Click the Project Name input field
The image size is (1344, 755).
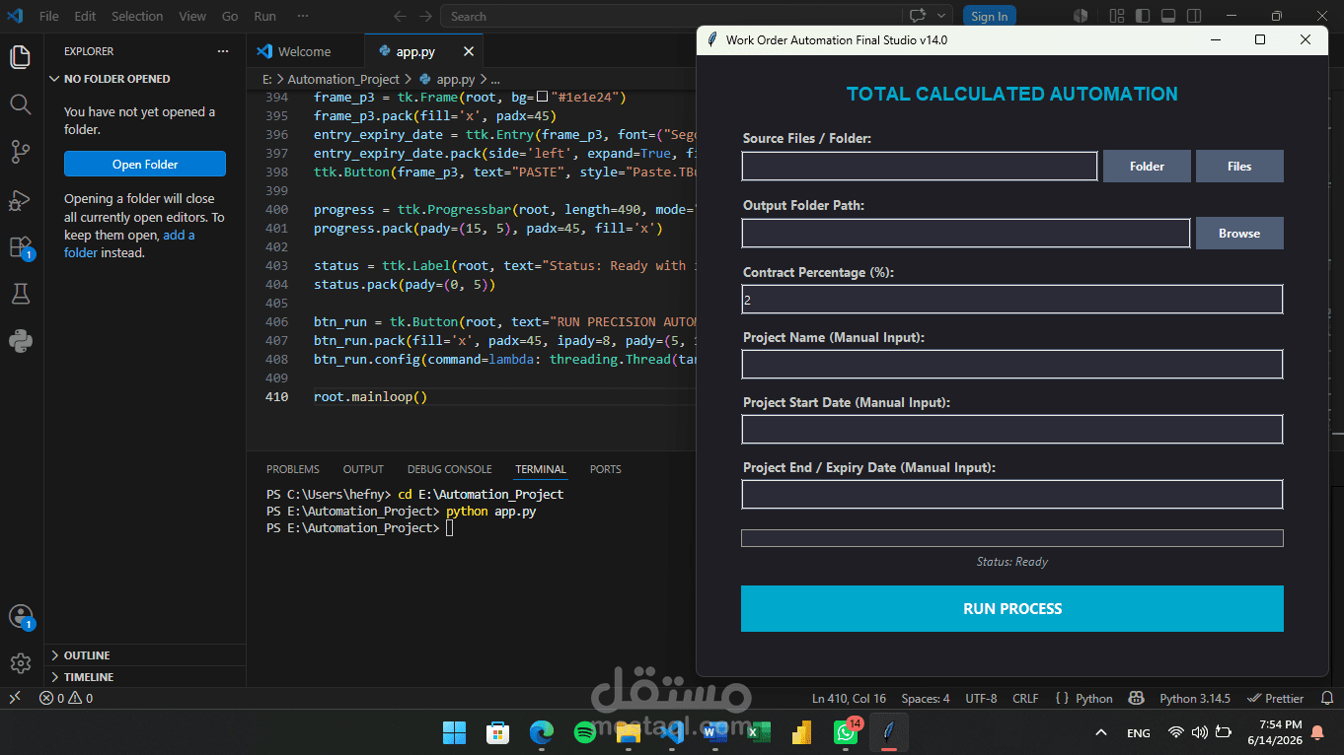click(x=1012, y=364)
